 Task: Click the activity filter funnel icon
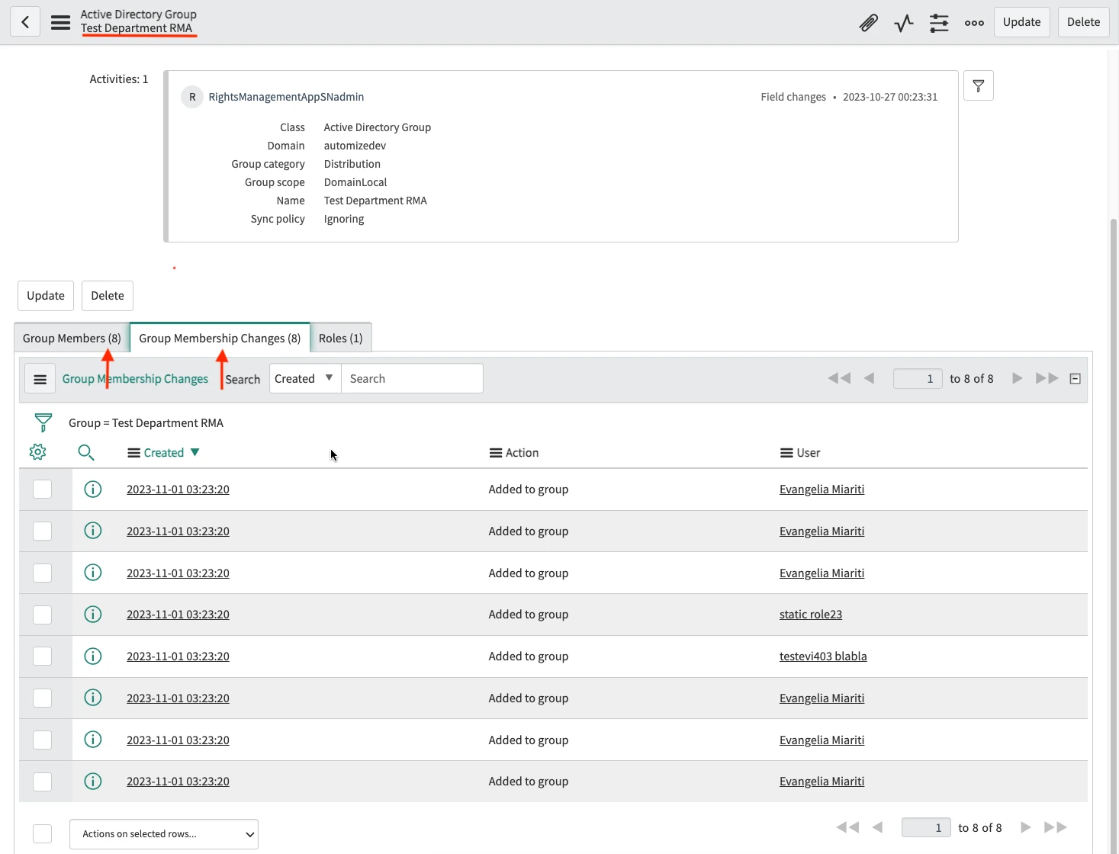[978, 85]
